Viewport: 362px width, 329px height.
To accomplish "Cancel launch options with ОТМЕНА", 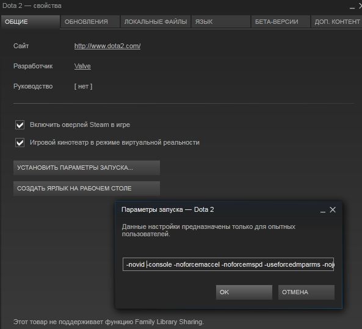I will (x=306, y=292).
